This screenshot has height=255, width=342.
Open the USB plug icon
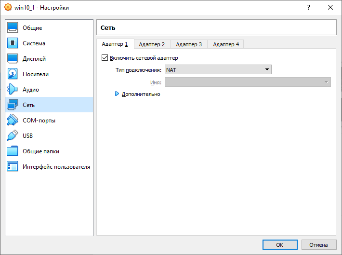tap(13, 135)
